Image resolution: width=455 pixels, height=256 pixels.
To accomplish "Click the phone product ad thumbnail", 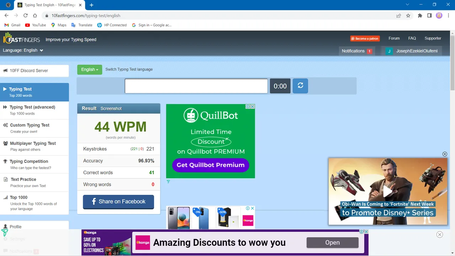I will coord(179,218).
